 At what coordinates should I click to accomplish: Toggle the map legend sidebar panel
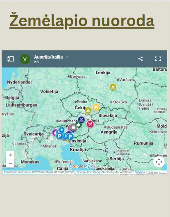pyautogui.click(x=11, y=59)
